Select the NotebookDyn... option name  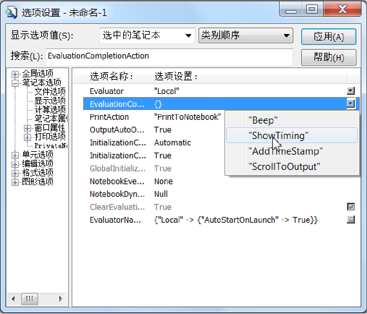click(x=117, y=194)
